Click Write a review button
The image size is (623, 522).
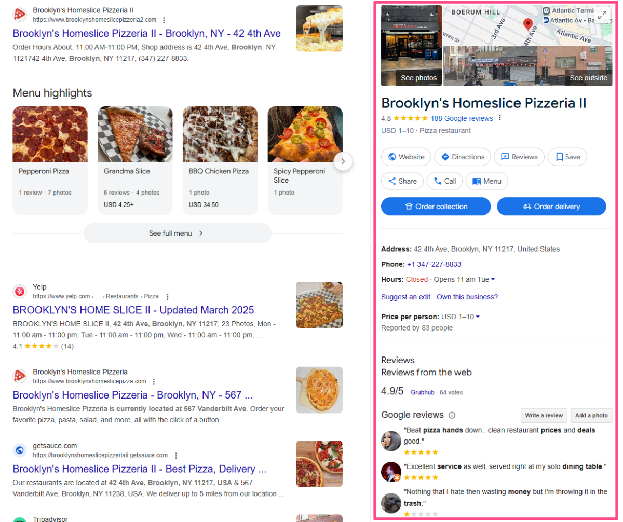[544, 416]
